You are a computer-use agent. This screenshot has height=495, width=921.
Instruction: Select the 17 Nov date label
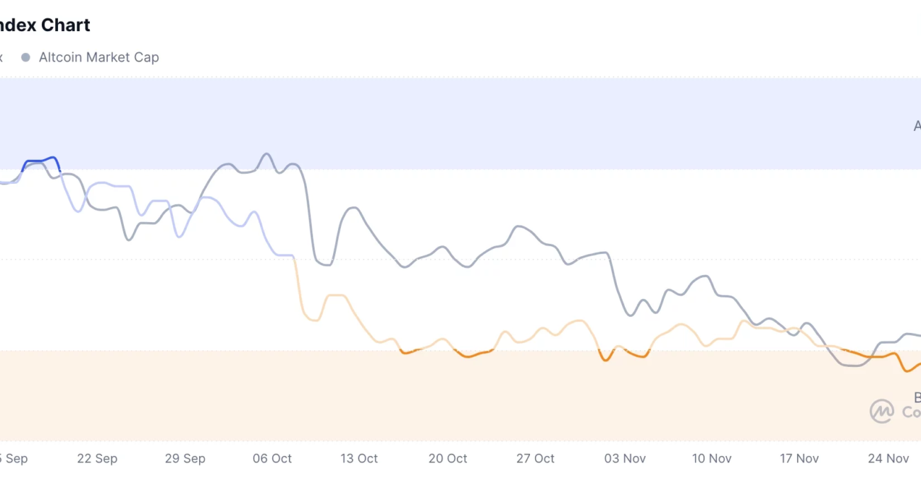[799, 458]
